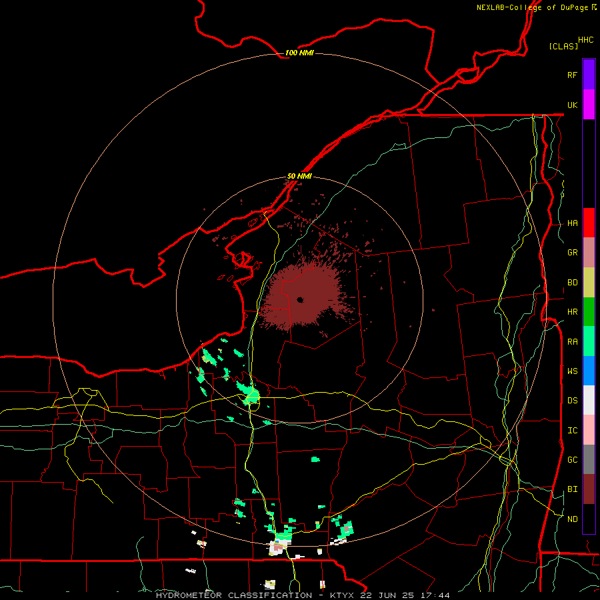Viewport: 600px width, 600px height.
Task: Click the WS legend label text
Action: (x=573, y=371)
